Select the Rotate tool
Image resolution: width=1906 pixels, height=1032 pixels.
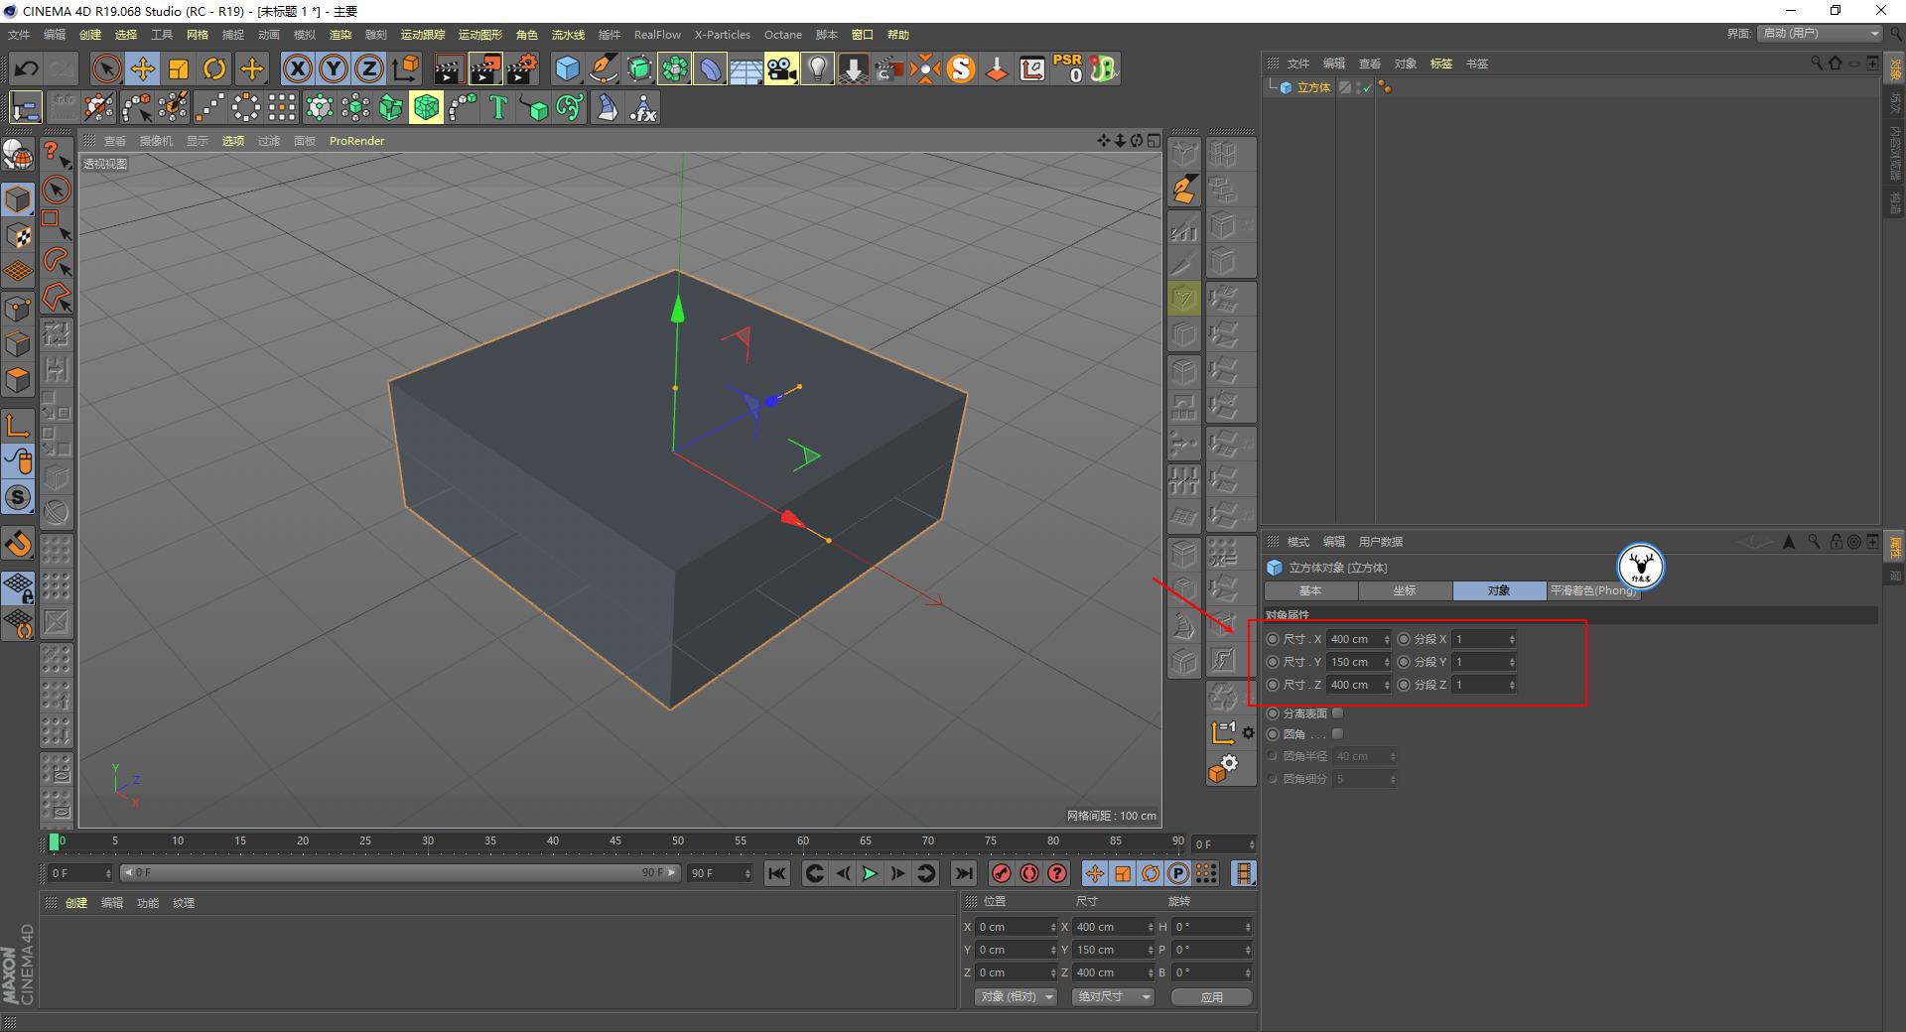tap(214, 68)
